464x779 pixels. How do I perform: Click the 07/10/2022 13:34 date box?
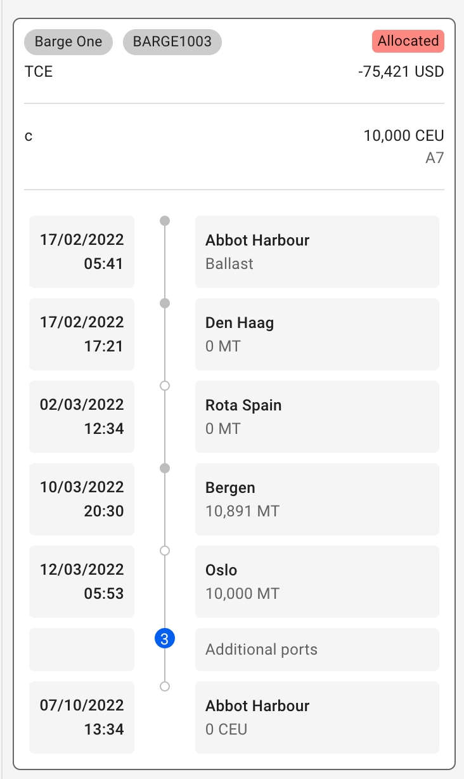click(82, 717)
